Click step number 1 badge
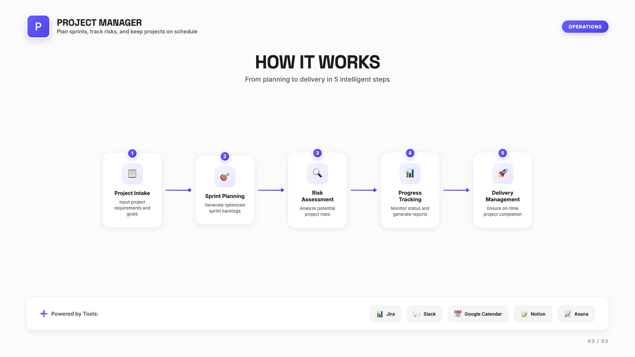Screen dimensions: 635x357 coord(132,153)
